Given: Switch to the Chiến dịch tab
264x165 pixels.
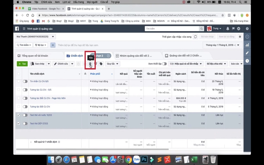Looking at the screenshot, I should click(x=75, y=56).
